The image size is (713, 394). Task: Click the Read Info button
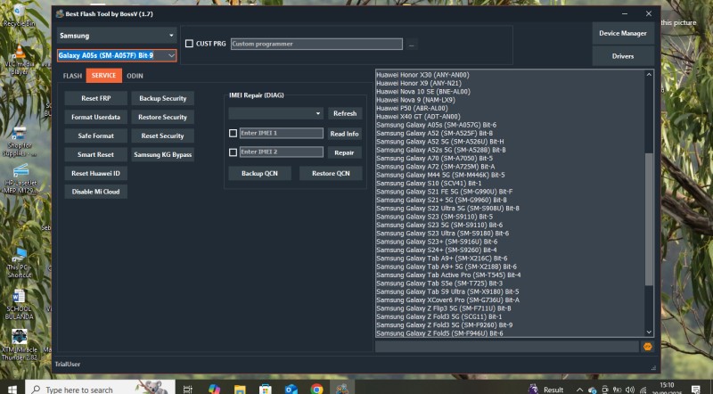click(345, 134)
